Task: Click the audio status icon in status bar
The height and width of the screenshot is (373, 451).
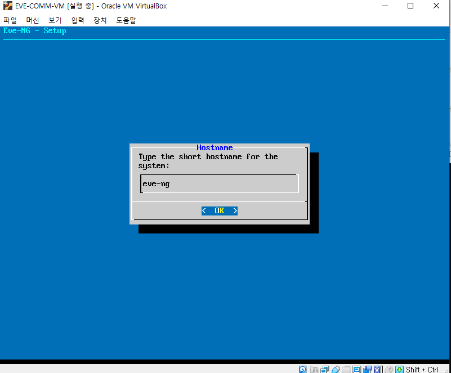Action: coord(314,369)
